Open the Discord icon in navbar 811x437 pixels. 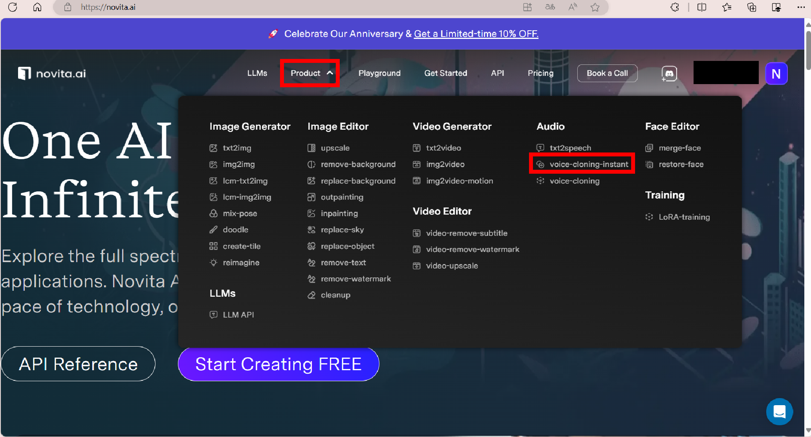(669, 73)
